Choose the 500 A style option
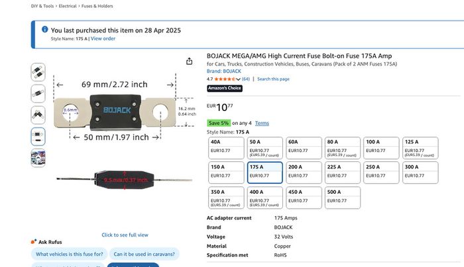464x267 pixels. [x=343, y=198]
